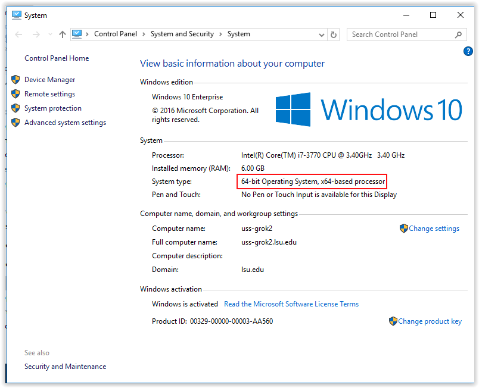
Task: Open Control Panel Home link
Action: click(57, 58)
